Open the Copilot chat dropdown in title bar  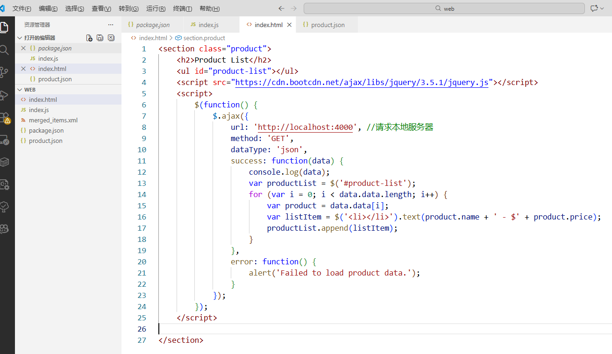[x=598, y=8]
